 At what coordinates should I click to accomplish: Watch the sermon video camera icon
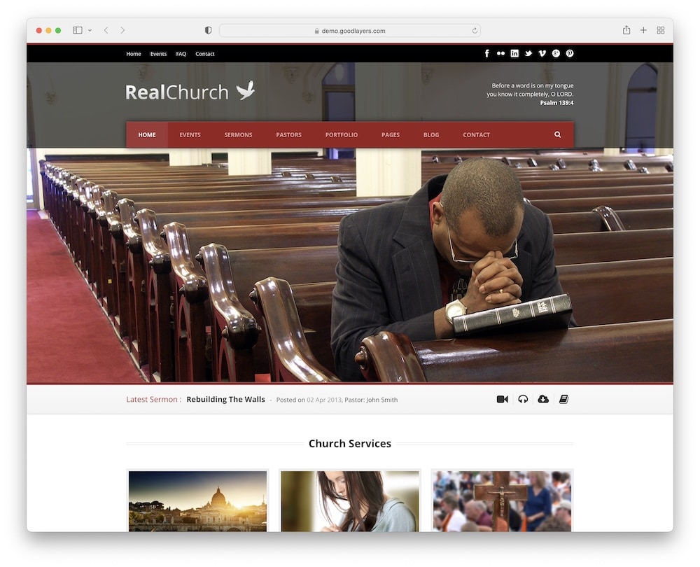[x=502, y=399]
